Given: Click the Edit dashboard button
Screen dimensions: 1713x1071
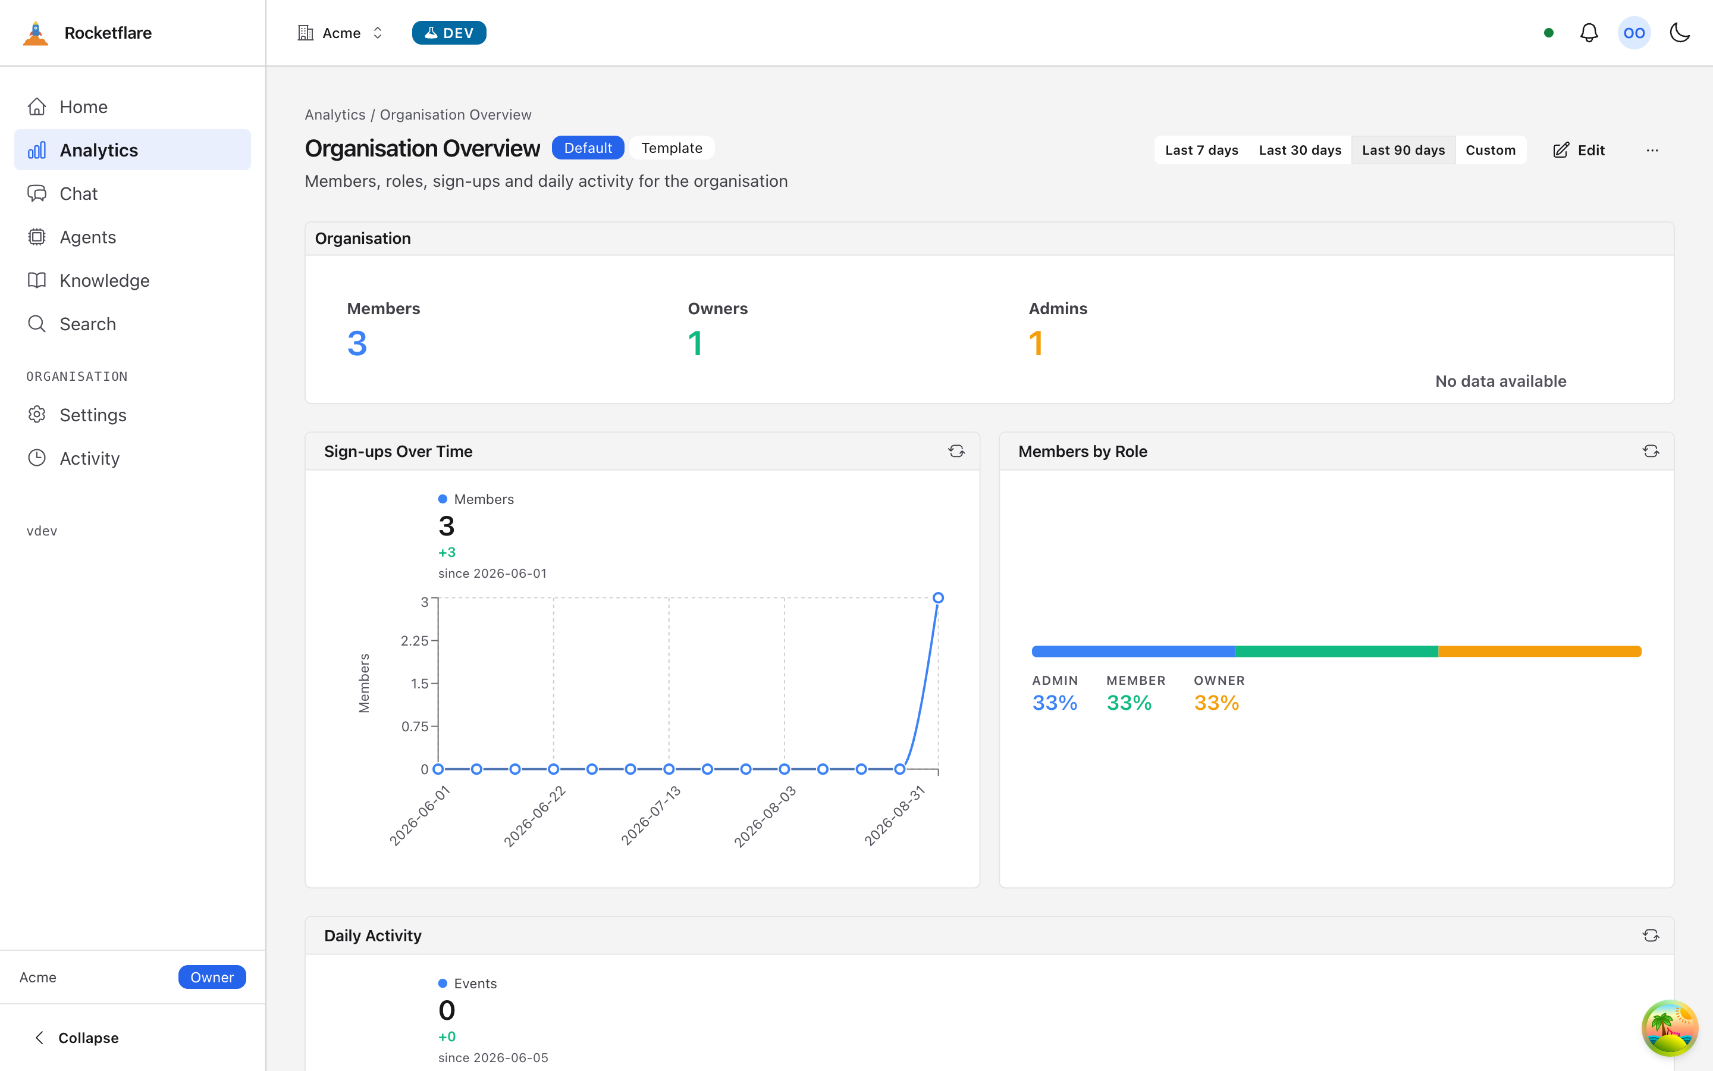Looking at the screenshot, I should tap(1579, 150).
